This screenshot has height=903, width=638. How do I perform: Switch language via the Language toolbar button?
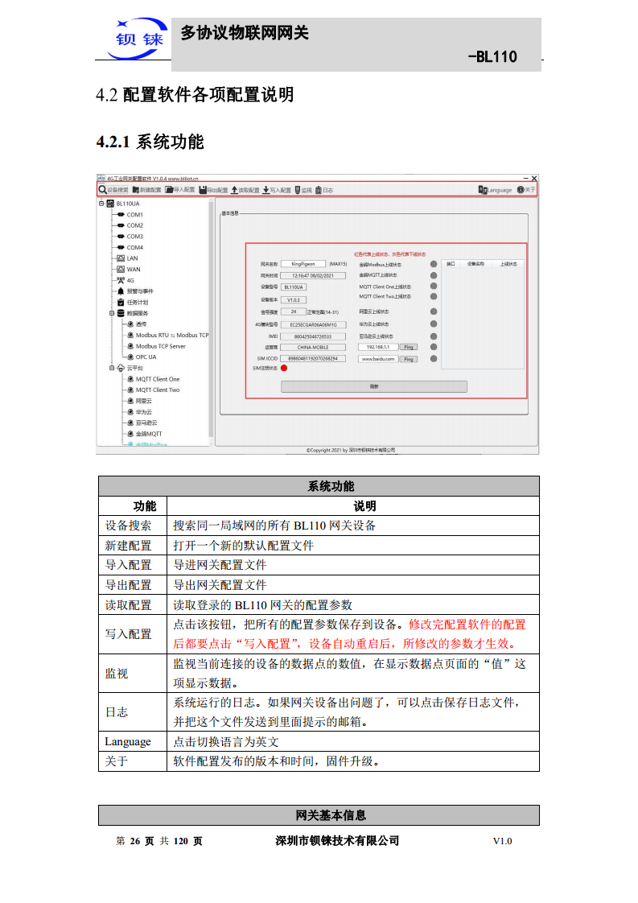coord(496,190)
